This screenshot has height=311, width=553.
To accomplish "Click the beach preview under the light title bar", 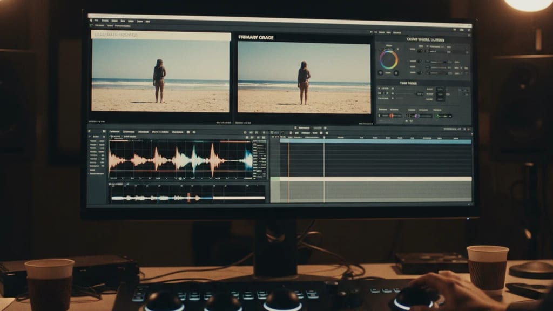I will tap(160, 75).
